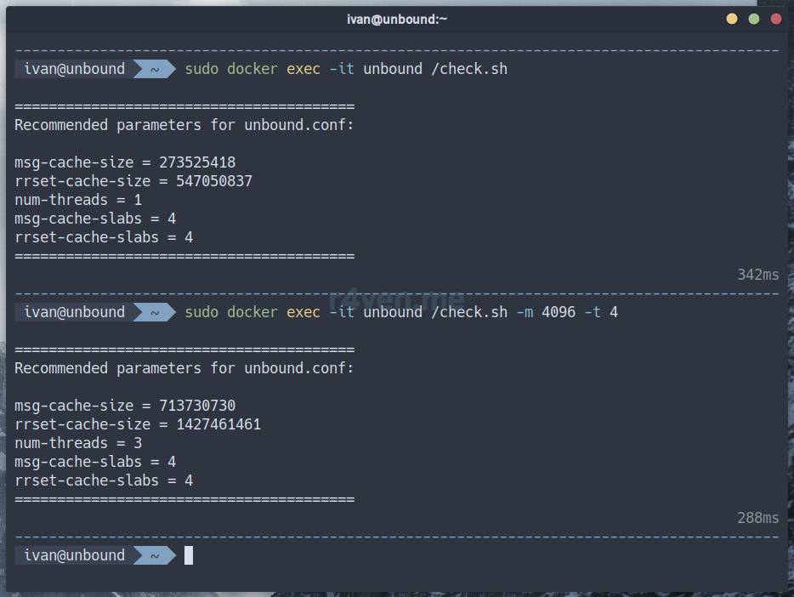Click the tilde directory segment in first prompt
Viewport: 794px width, 597px height.
pos(155,69)
